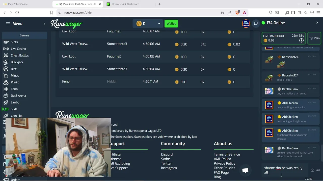Open the rain pool info icon
The width and height of the screenshot is (323, 181).
click(x=301, y=40)
